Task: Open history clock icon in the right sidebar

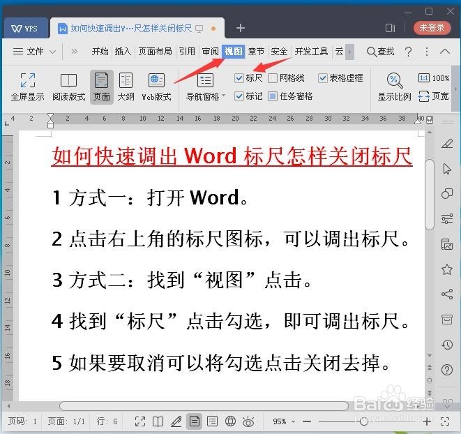Action: (447, 344)
